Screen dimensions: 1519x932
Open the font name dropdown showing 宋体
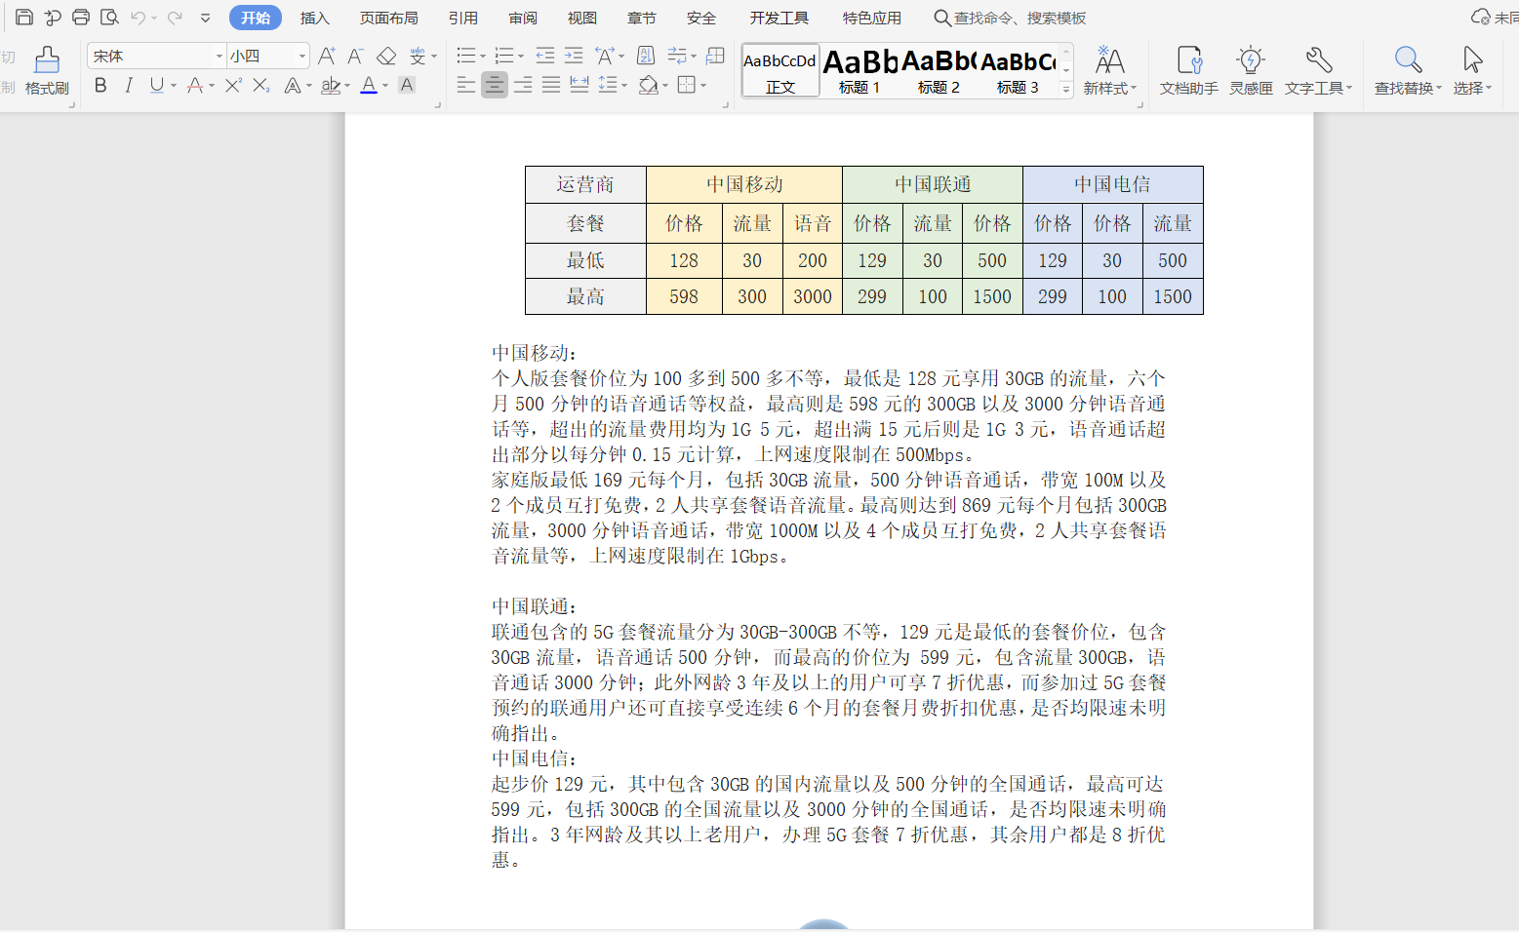pos(156,57)
